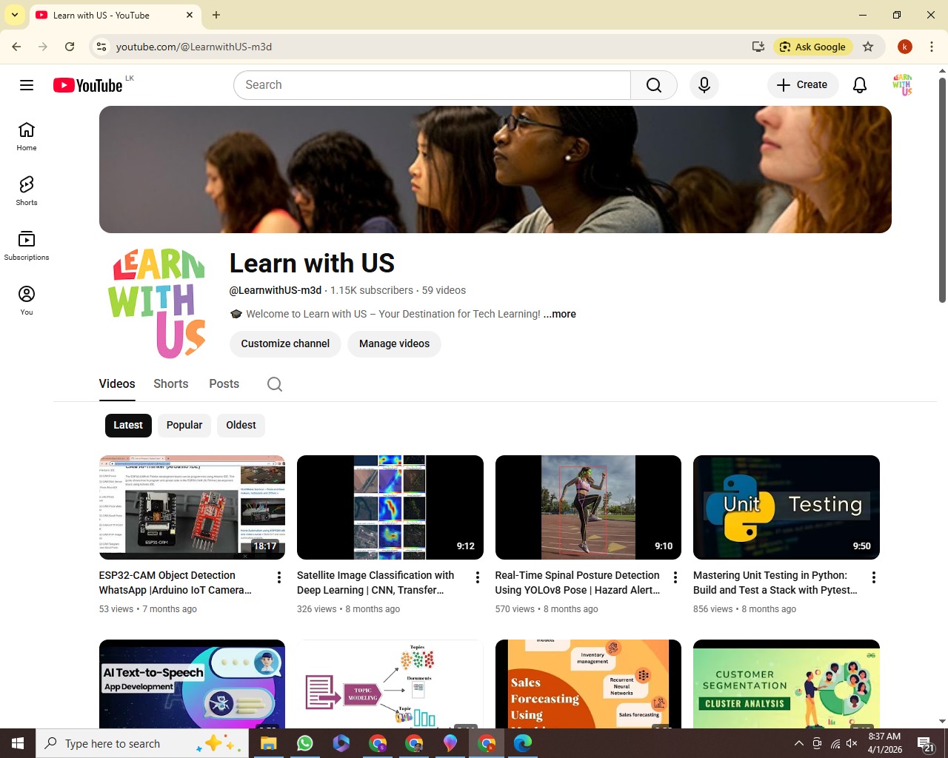948x758 pixels.
Task: Open options menu on ESP32-CAM video
Action: [x=279, y=577]
